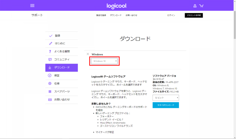Click the レジデント イービル 7 list entry
The width and height of the screenshot is (236, 139).
click(112, 119)
